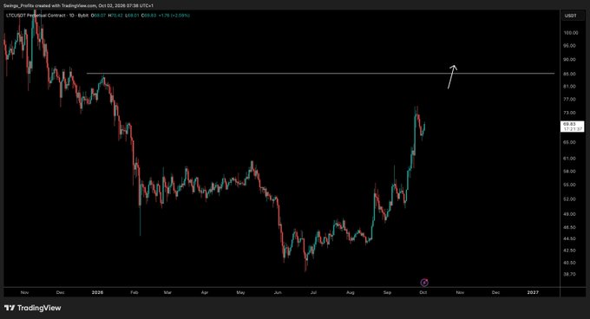Click the 40.50 price axis label
The image size is (590, 319).
pyautogui.click(x=570, y=263)
